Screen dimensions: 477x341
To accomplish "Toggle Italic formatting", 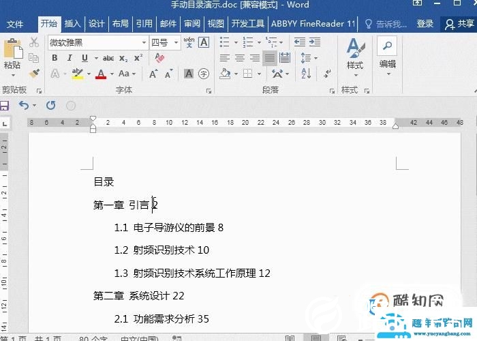I will (x=70, y=58).
